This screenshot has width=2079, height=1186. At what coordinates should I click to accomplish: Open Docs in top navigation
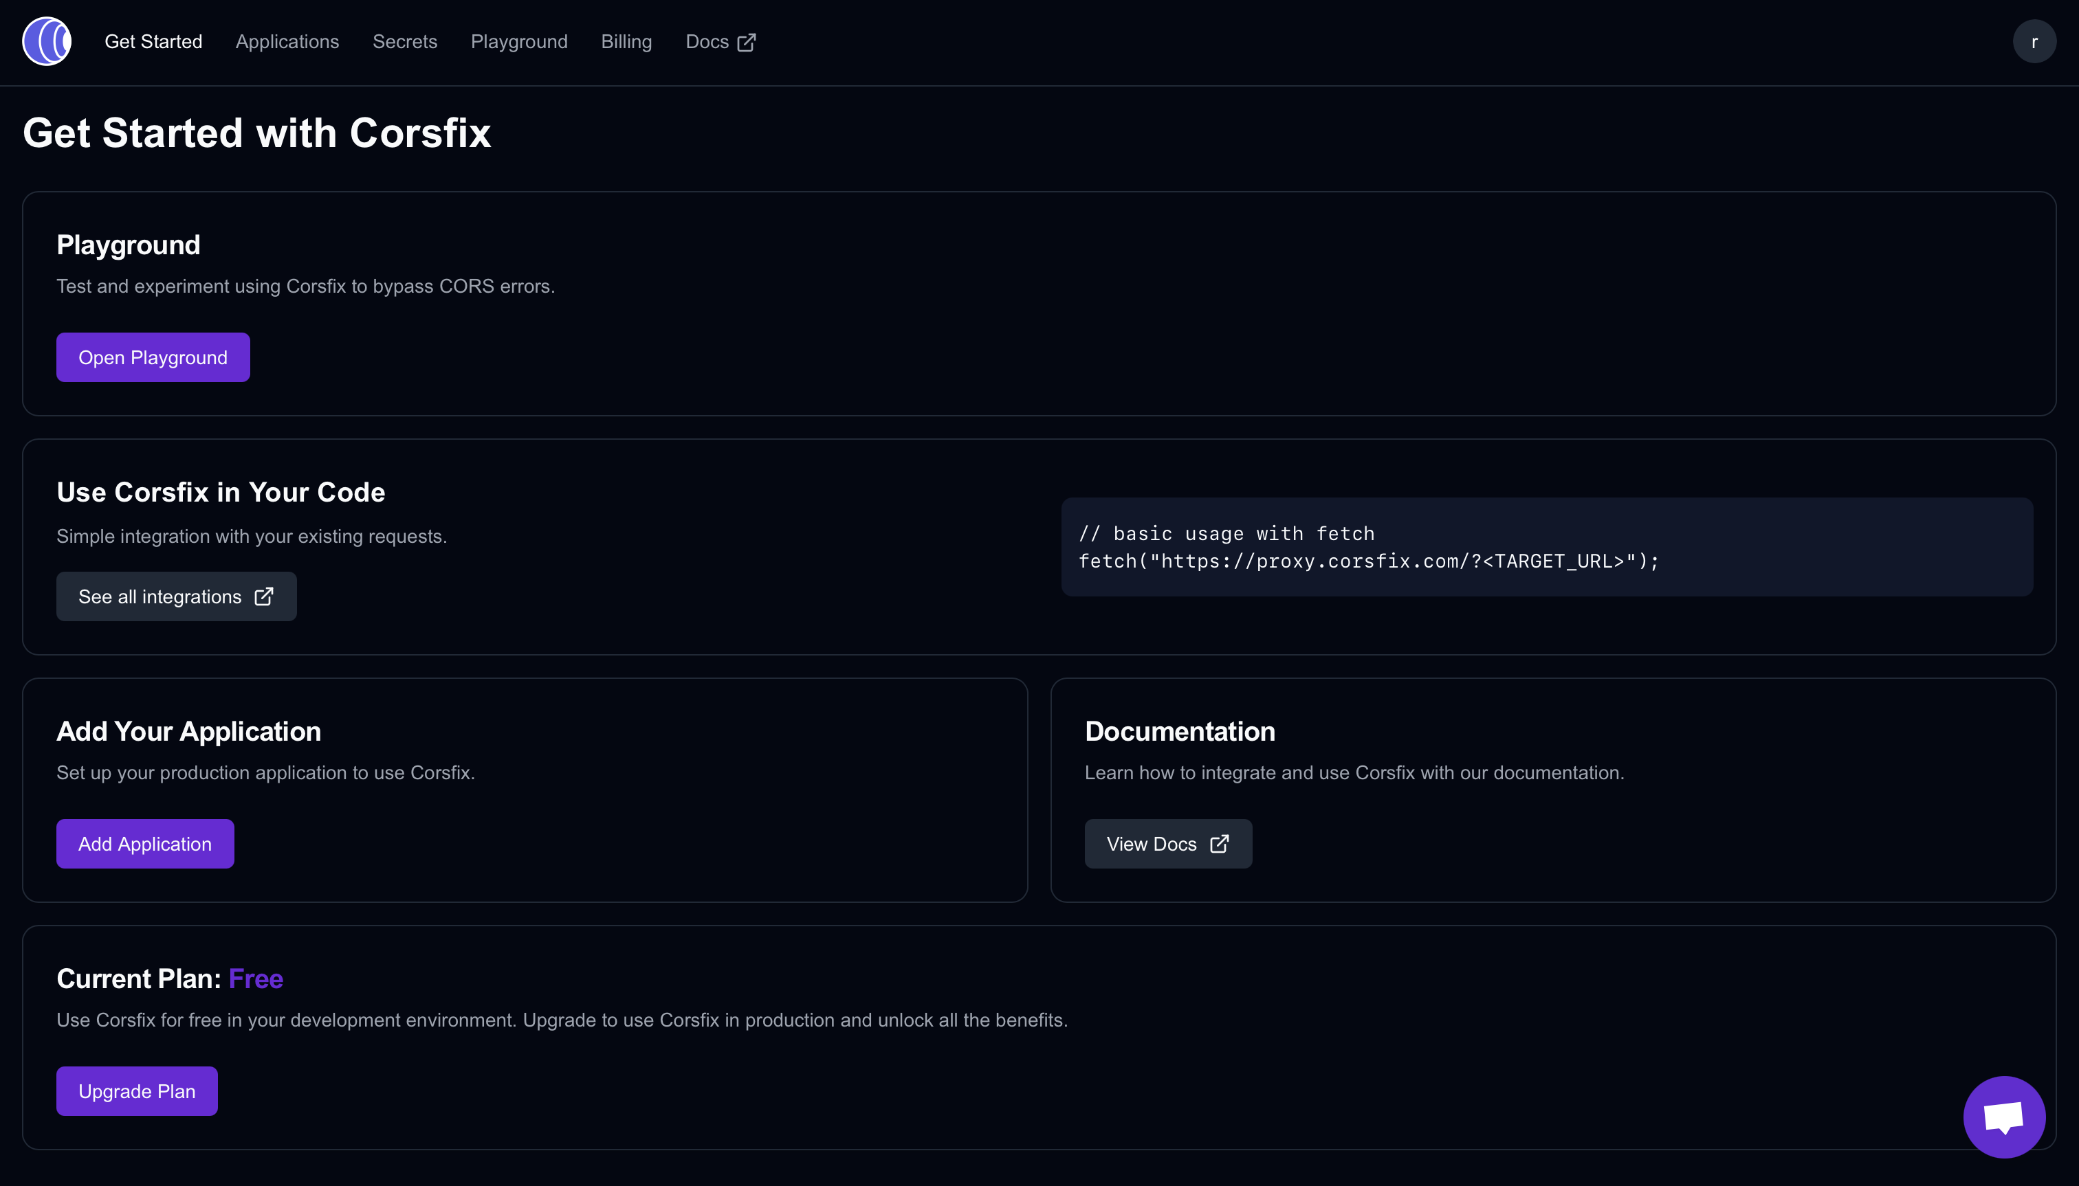(x=720, y=41)
